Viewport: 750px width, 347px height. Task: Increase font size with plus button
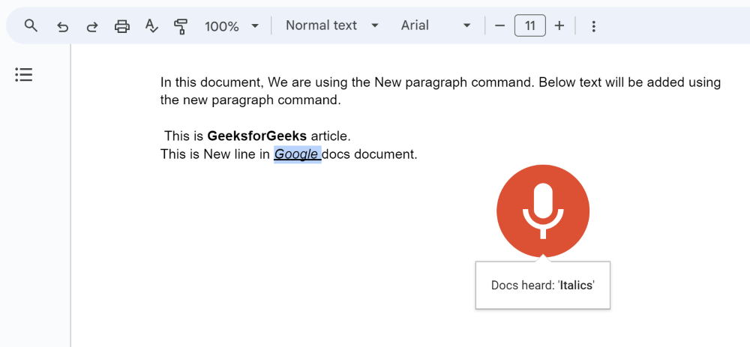click(559, 26)
